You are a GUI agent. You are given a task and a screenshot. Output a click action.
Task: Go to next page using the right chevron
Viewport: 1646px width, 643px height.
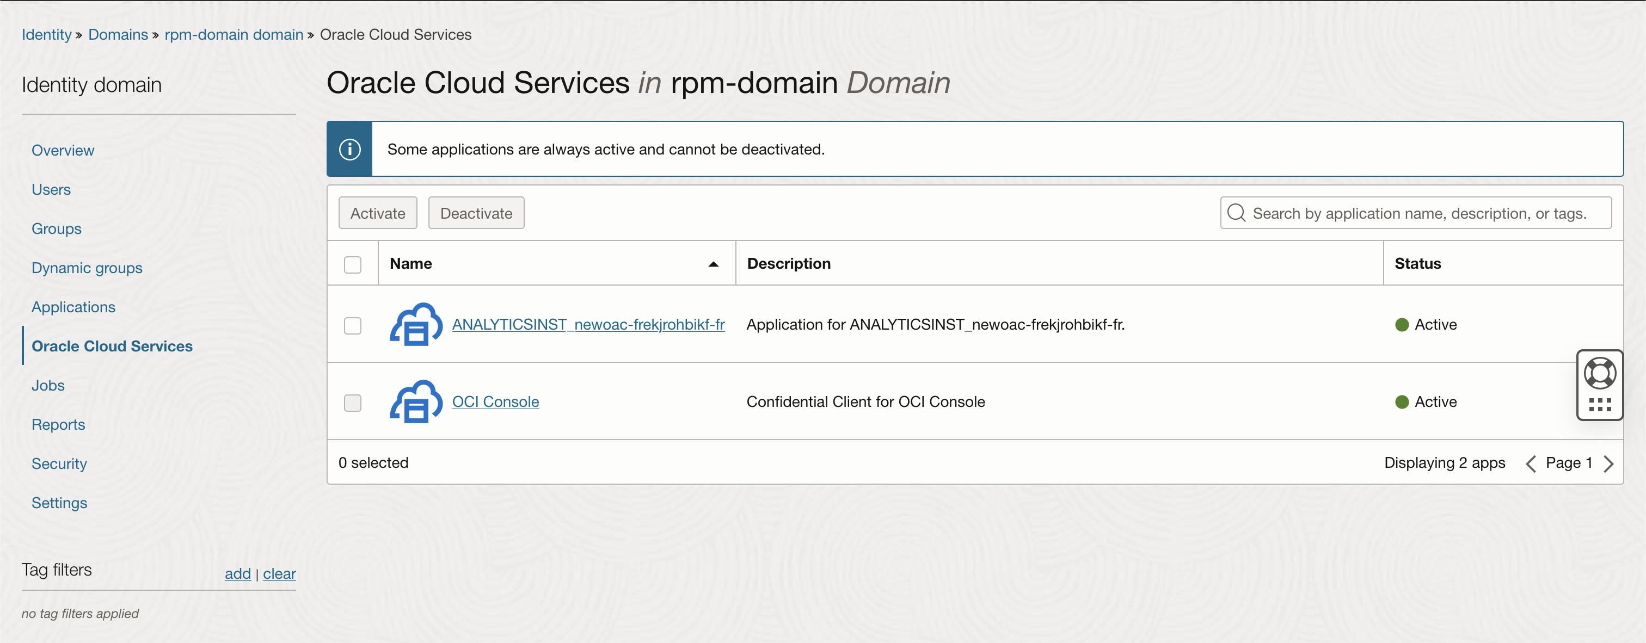[x=1610, y=463]
